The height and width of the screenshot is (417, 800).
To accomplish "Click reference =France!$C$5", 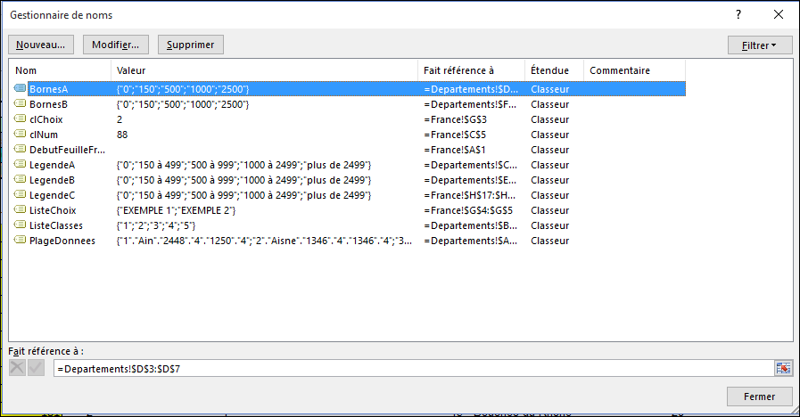I will [455, 135].
